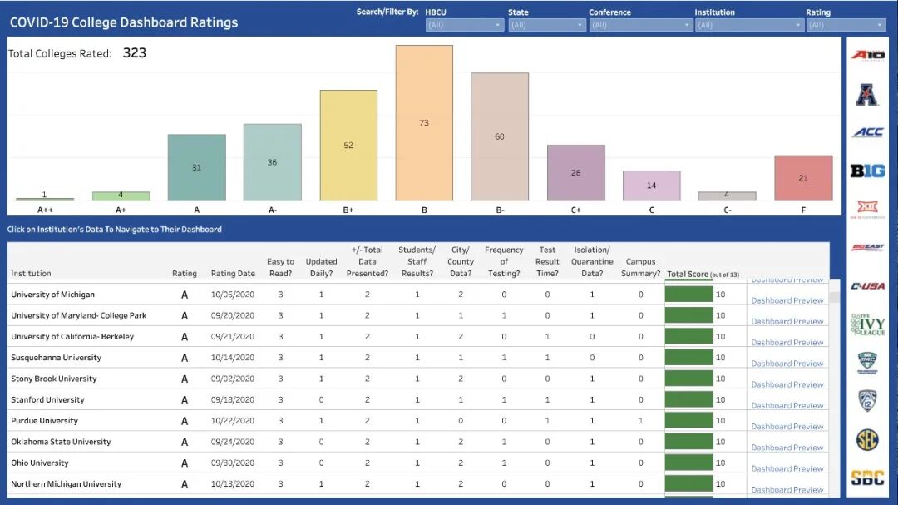
Task: Select the MAC conference logo
Action: click(x=867, y=364)
